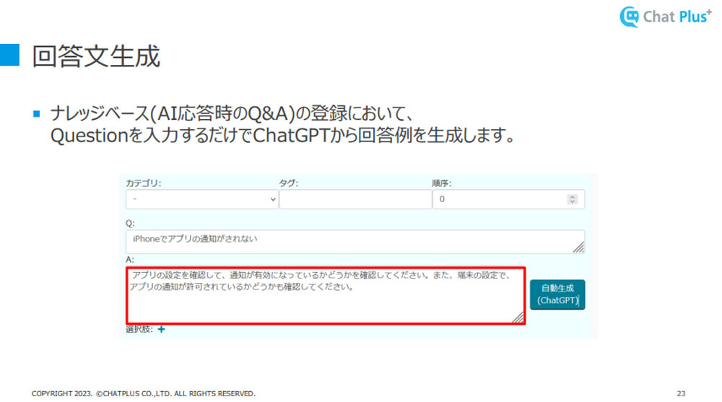
Task: Click the ナレッジベース description line
Action: click(x=232, y=113)
